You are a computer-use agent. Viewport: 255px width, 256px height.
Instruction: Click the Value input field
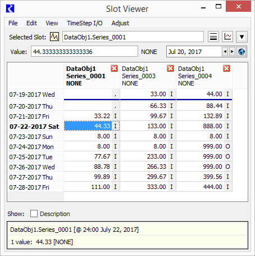[x=84, y=51]
